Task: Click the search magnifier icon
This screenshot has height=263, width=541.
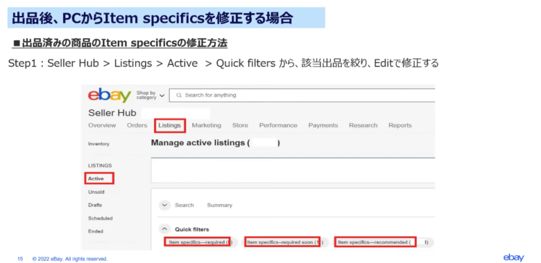Action: pyautogui.click(x=179, y=96)
